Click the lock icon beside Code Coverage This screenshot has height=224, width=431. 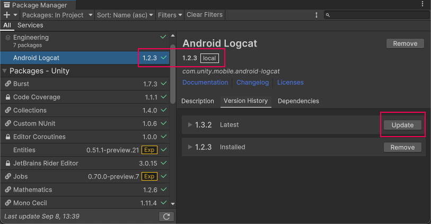click(8, 97)
